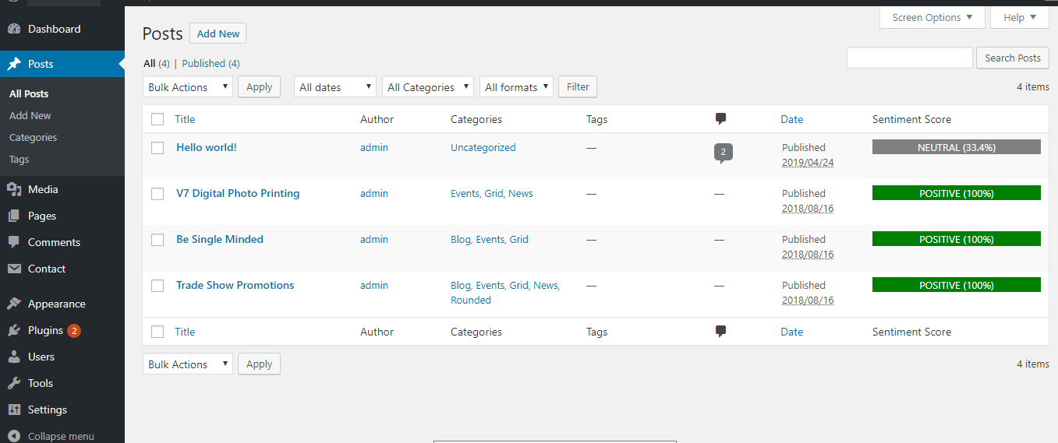Open Pages via its sidebar icon
This screenshot has height=443, width=1058.
point(14,216)
